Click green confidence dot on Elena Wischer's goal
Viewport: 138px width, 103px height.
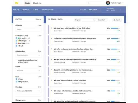118,52
